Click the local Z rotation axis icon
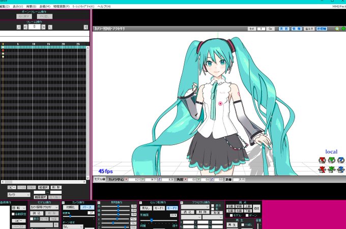Image resolution: width=346 pixels, height=229 pixels. (341, 160)
